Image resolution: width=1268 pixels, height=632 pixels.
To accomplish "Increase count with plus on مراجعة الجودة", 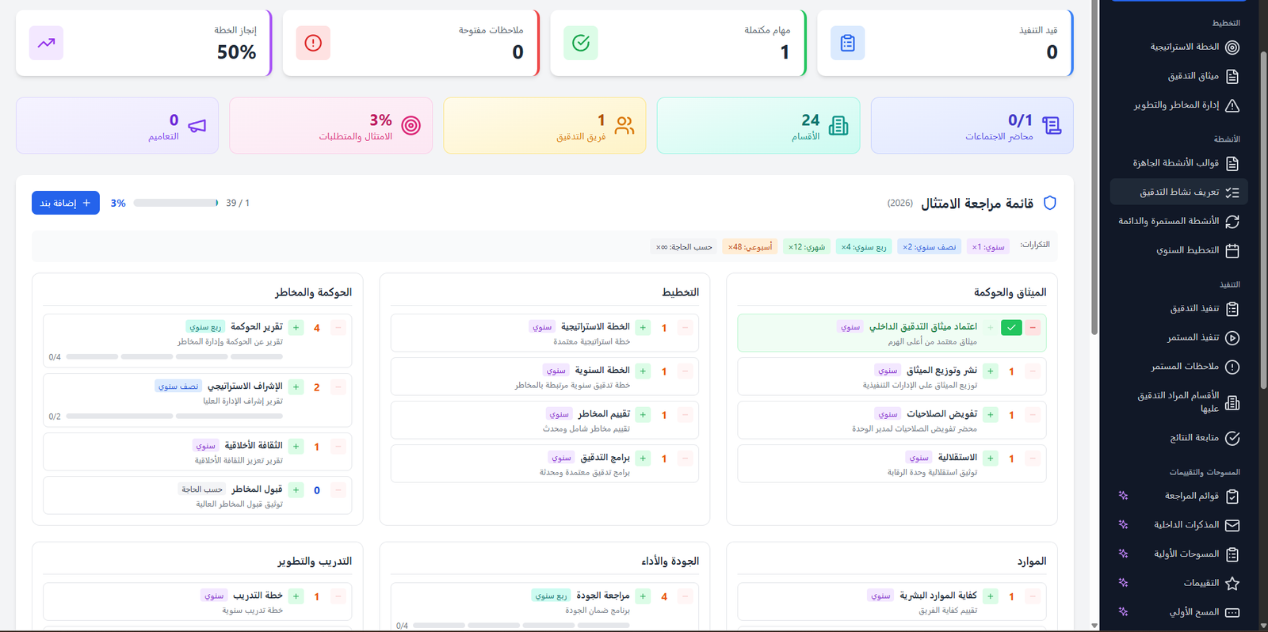I will (x=643, y=597).
